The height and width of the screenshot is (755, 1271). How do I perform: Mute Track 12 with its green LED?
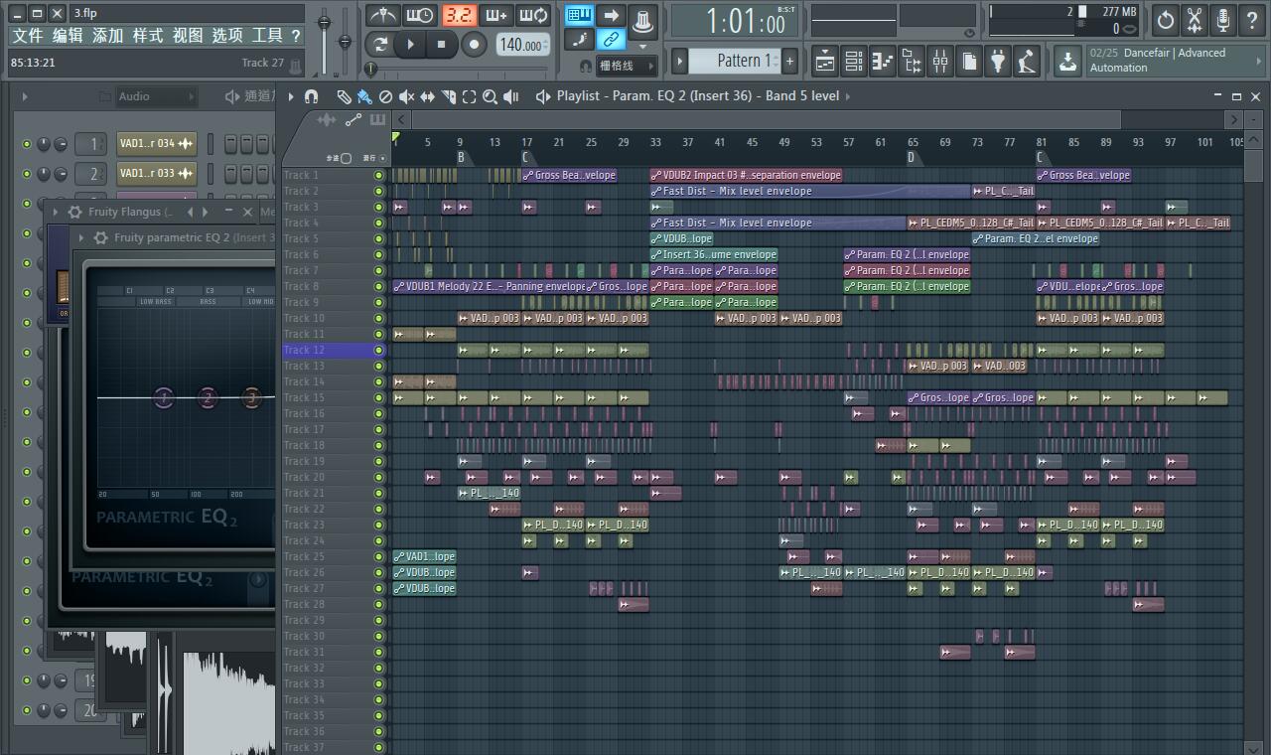coord(378,350)
